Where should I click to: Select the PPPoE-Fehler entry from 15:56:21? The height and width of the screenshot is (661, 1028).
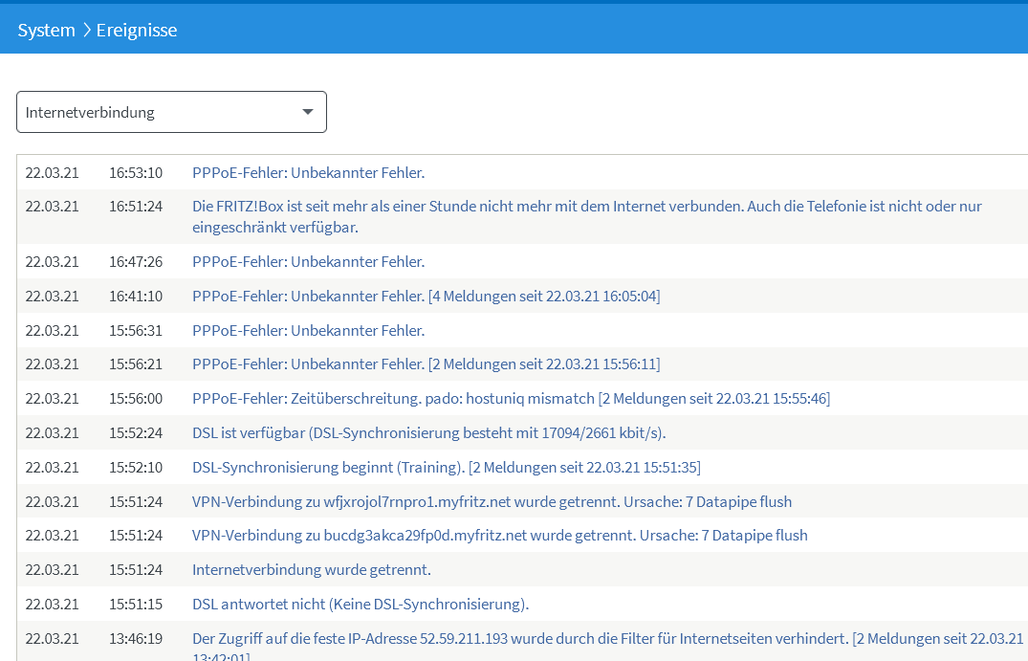(x=426, y=364)
